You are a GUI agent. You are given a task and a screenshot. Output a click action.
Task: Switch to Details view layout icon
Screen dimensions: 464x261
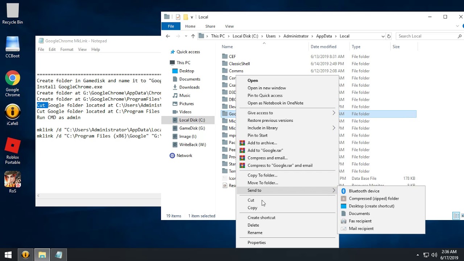[456, 216]
